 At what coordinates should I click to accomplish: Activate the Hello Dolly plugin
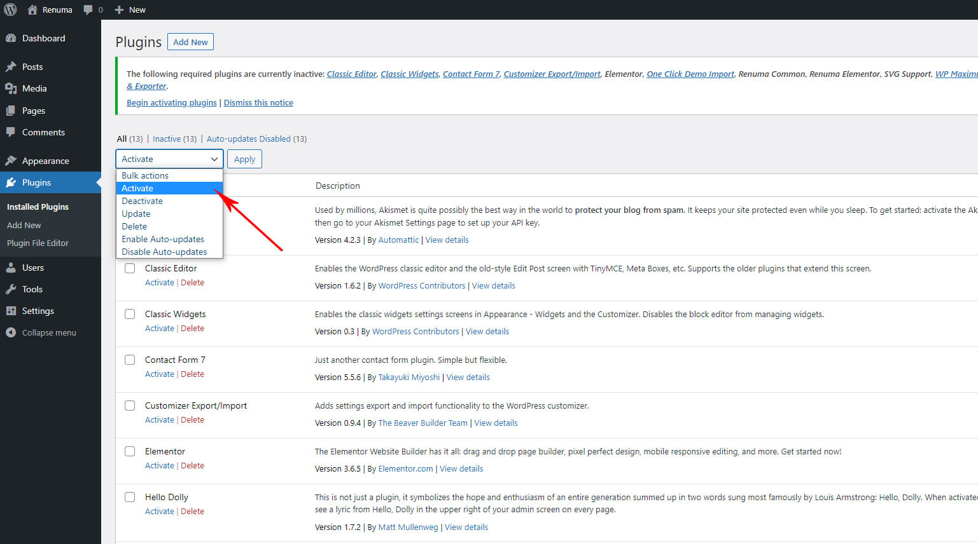click(x=159, y=511)
